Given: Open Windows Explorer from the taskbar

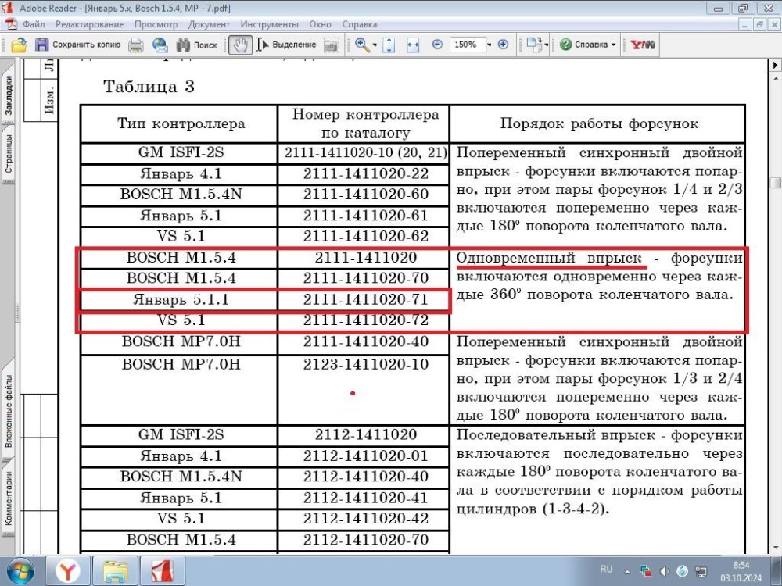Looking at the screenshot, I should coord(115,571).
